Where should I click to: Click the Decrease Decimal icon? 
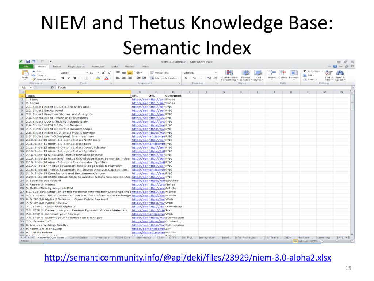(x=215, y=78)
